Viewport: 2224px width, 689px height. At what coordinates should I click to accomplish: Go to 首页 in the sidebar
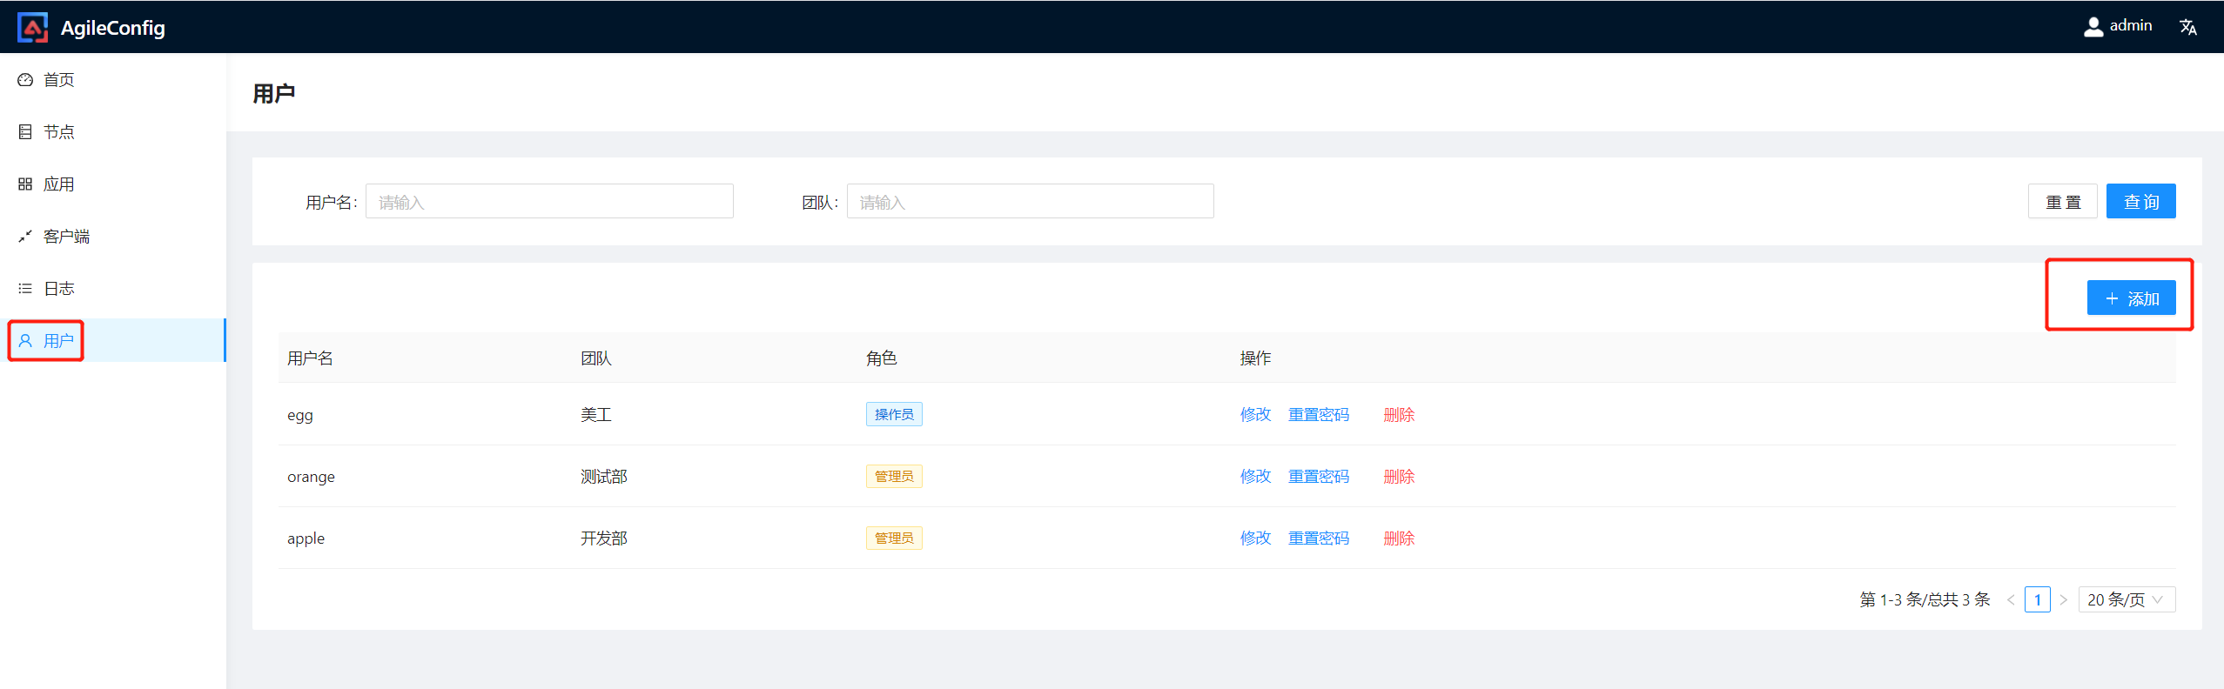(x=113, y=80)
